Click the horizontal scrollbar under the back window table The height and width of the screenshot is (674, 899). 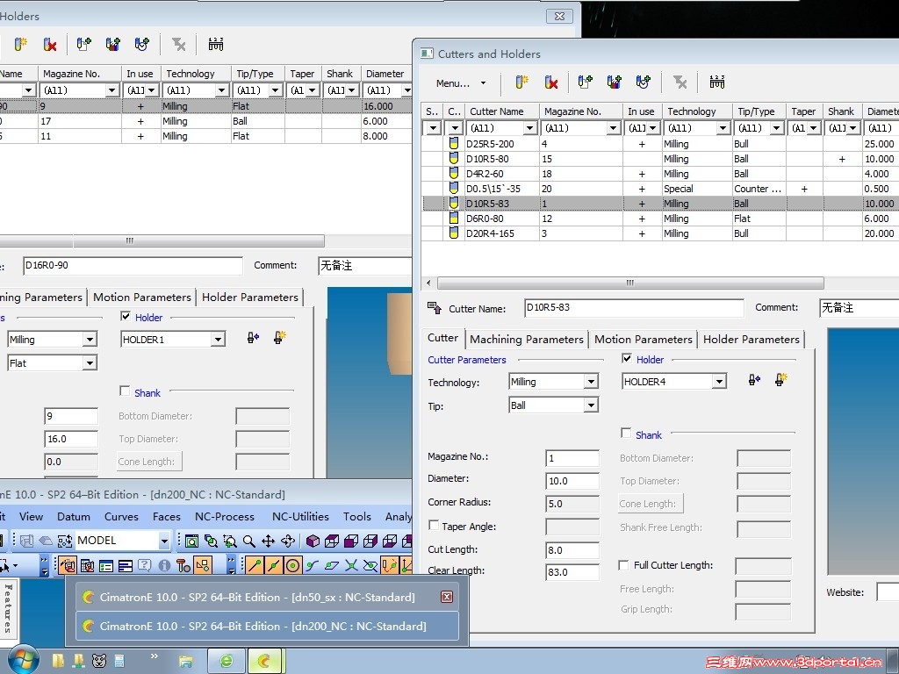(x=162, y=240)
